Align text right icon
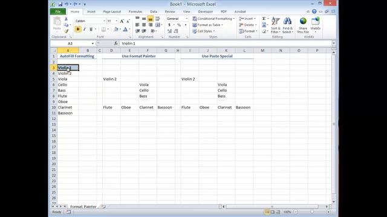 click(x=151, y=25)
